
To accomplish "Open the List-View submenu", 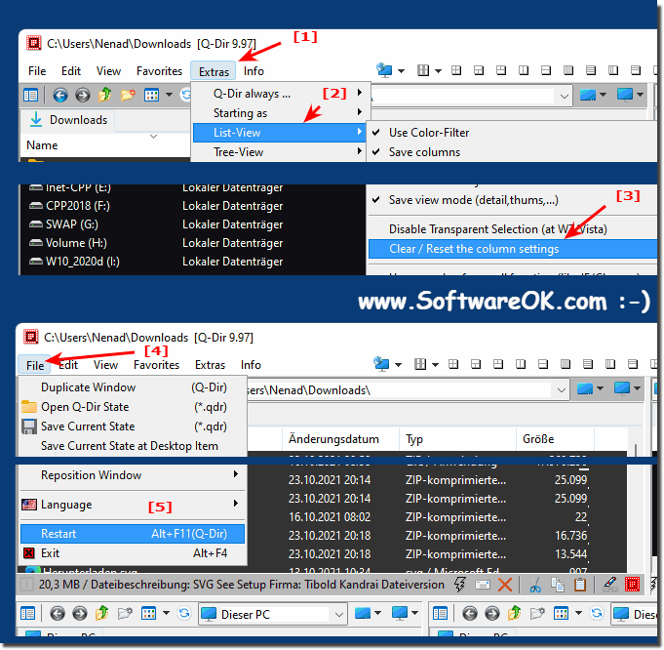I will point(279,133).
